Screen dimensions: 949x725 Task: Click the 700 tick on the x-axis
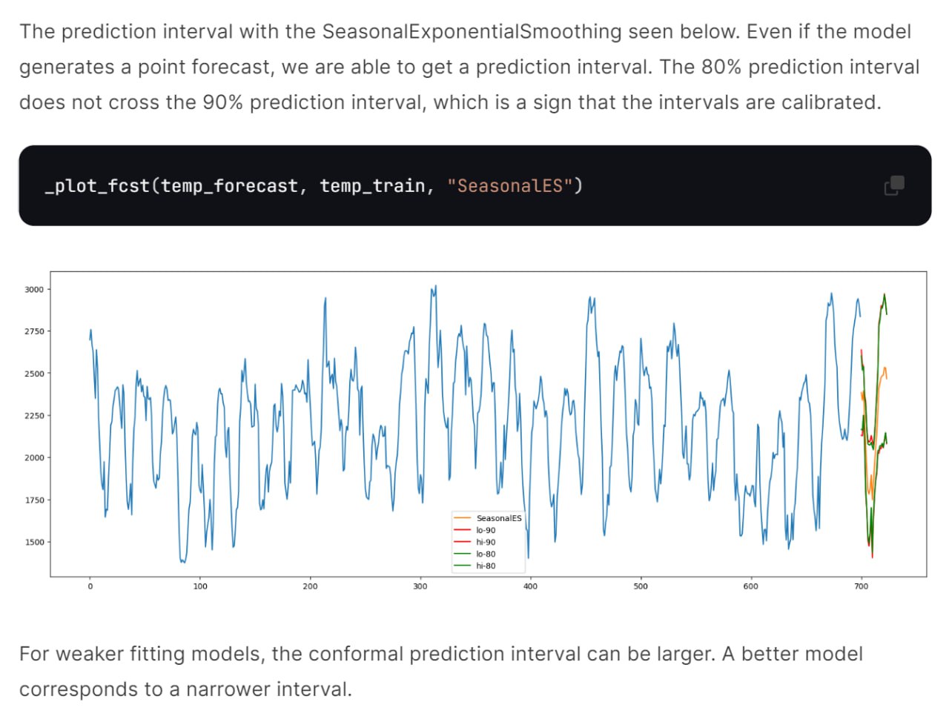tap(861, 586)
